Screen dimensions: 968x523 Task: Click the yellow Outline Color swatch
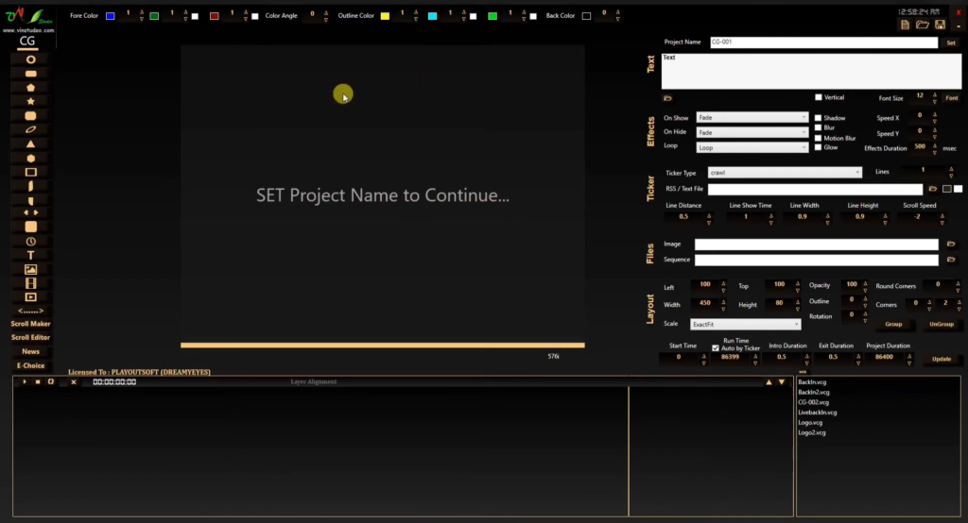point(385,16)
